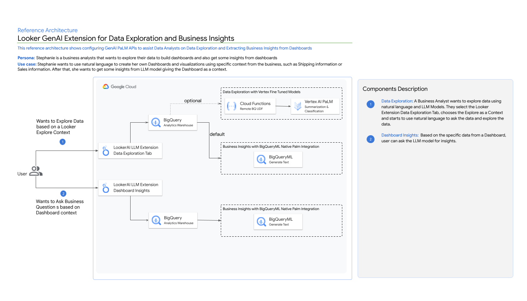The height and width of the screenshot is (301, 527).
Task: Click the Components Description heading
Action: click(x=395, y=89)
